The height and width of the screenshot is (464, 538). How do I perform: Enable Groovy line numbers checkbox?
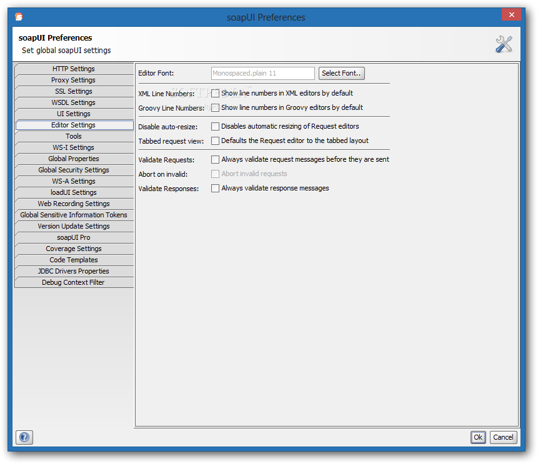(x=215, y=107)
